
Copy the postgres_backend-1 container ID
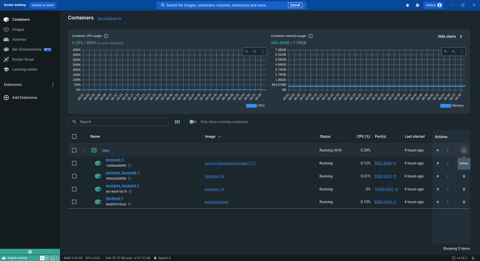(130, 192)
